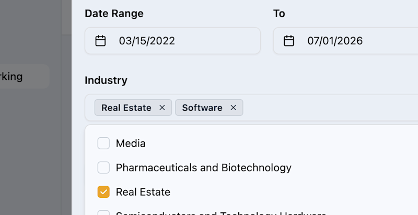This screenshot has width=418, height=215.
Task: Click the Real Estate chip label
Action: pyautogui.click(x=126, y=107)
